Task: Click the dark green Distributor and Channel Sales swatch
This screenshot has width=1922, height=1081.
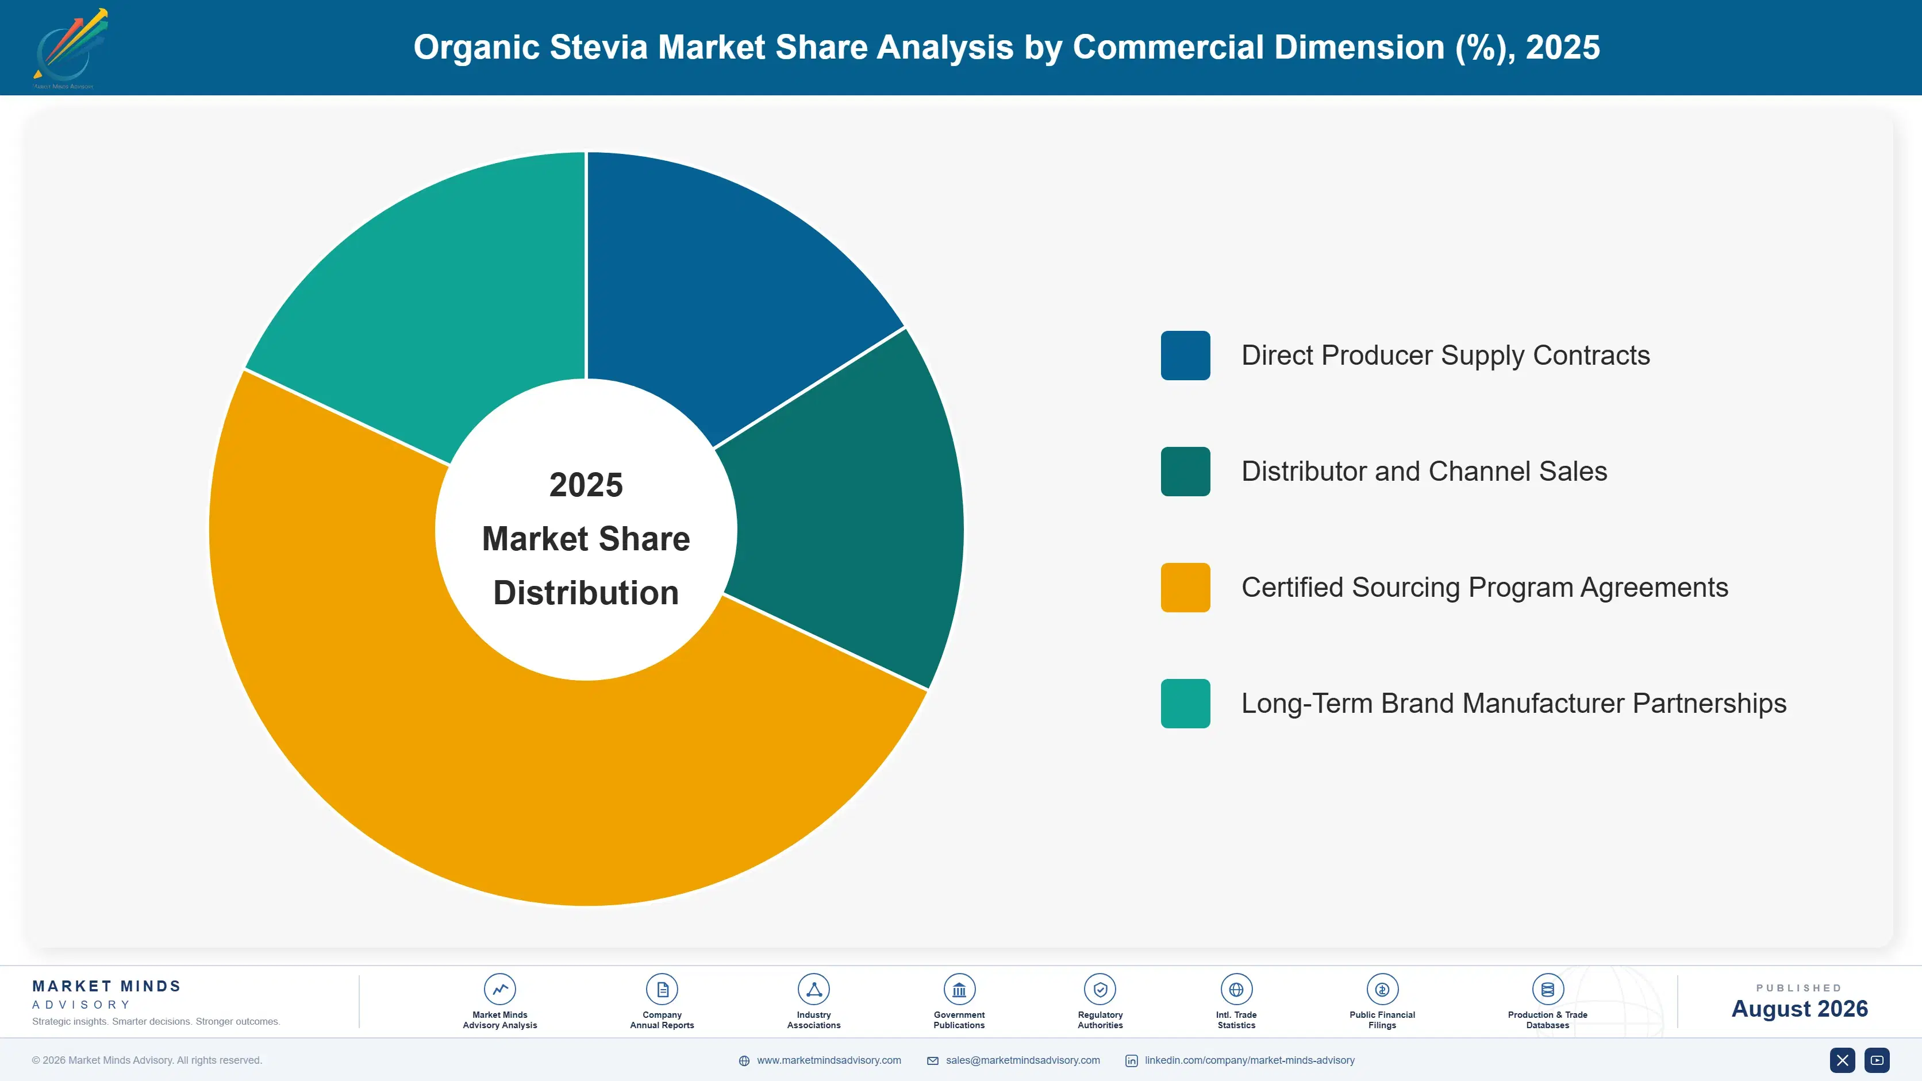Action: click(x=1185, y=471)
